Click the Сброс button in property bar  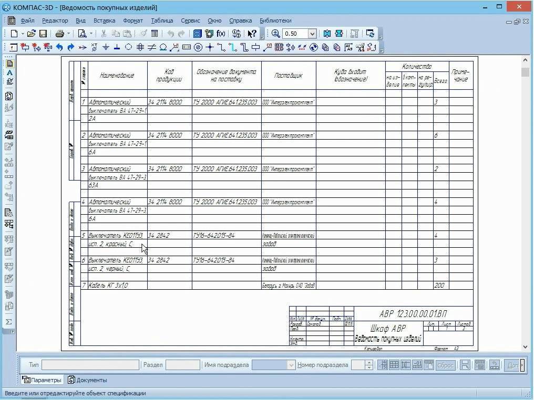(x=445, y=365)
